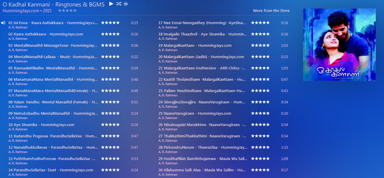The image size is (384, 178).
Task: Change star rating of track 10 Aye Sinamika
Action: (110, 125)
